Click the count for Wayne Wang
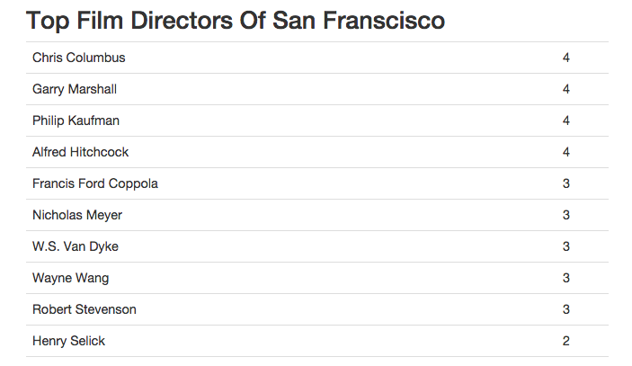This screenshot has height=366, width=632. click(x=565, y=278)
